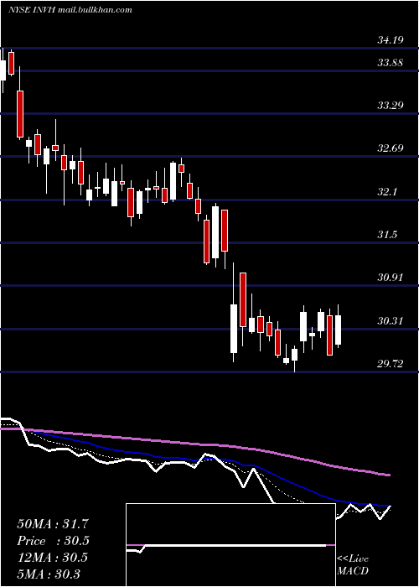This screenshot has height=587, width=419.
Task: Click the 34.19 price level label
Action: tap(391, 39)
